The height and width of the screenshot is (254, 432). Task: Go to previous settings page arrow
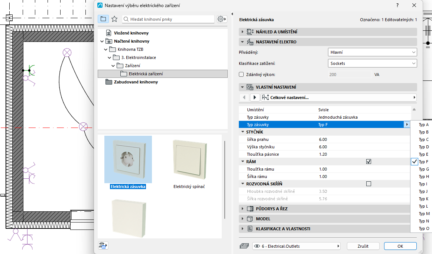tap(244, 97)
